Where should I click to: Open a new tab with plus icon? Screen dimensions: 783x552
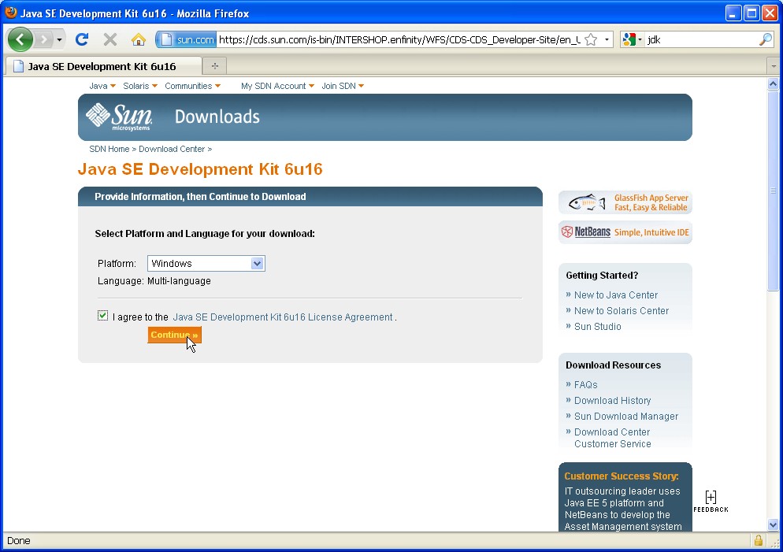point(214,66)
